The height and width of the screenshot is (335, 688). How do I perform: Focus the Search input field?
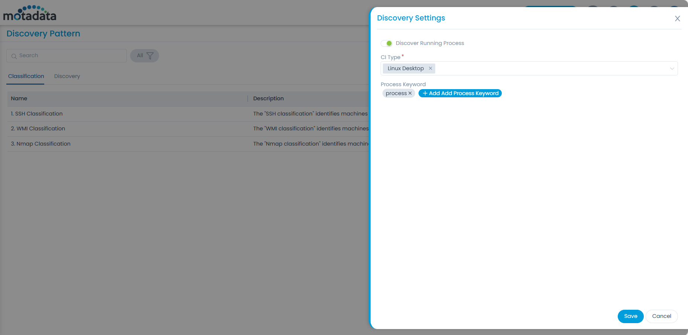(x=71, y=56)
